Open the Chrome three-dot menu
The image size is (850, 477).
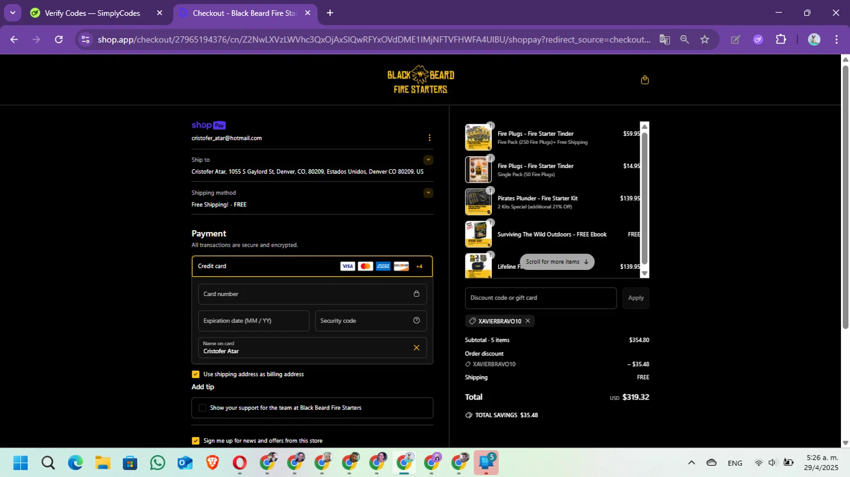tap(836, 40)
